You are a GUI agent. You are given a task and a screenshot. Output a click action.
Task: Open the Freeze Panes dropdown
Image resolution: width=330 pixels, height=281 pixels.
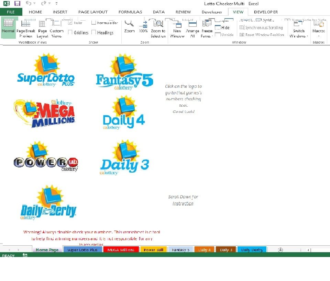point(207,28)
